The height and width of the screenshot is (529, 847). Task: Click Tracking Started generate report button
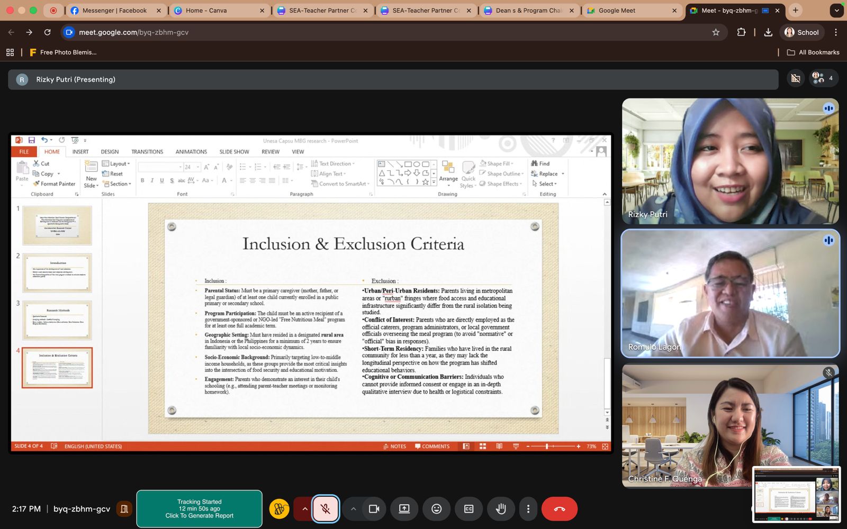(199, 509)
